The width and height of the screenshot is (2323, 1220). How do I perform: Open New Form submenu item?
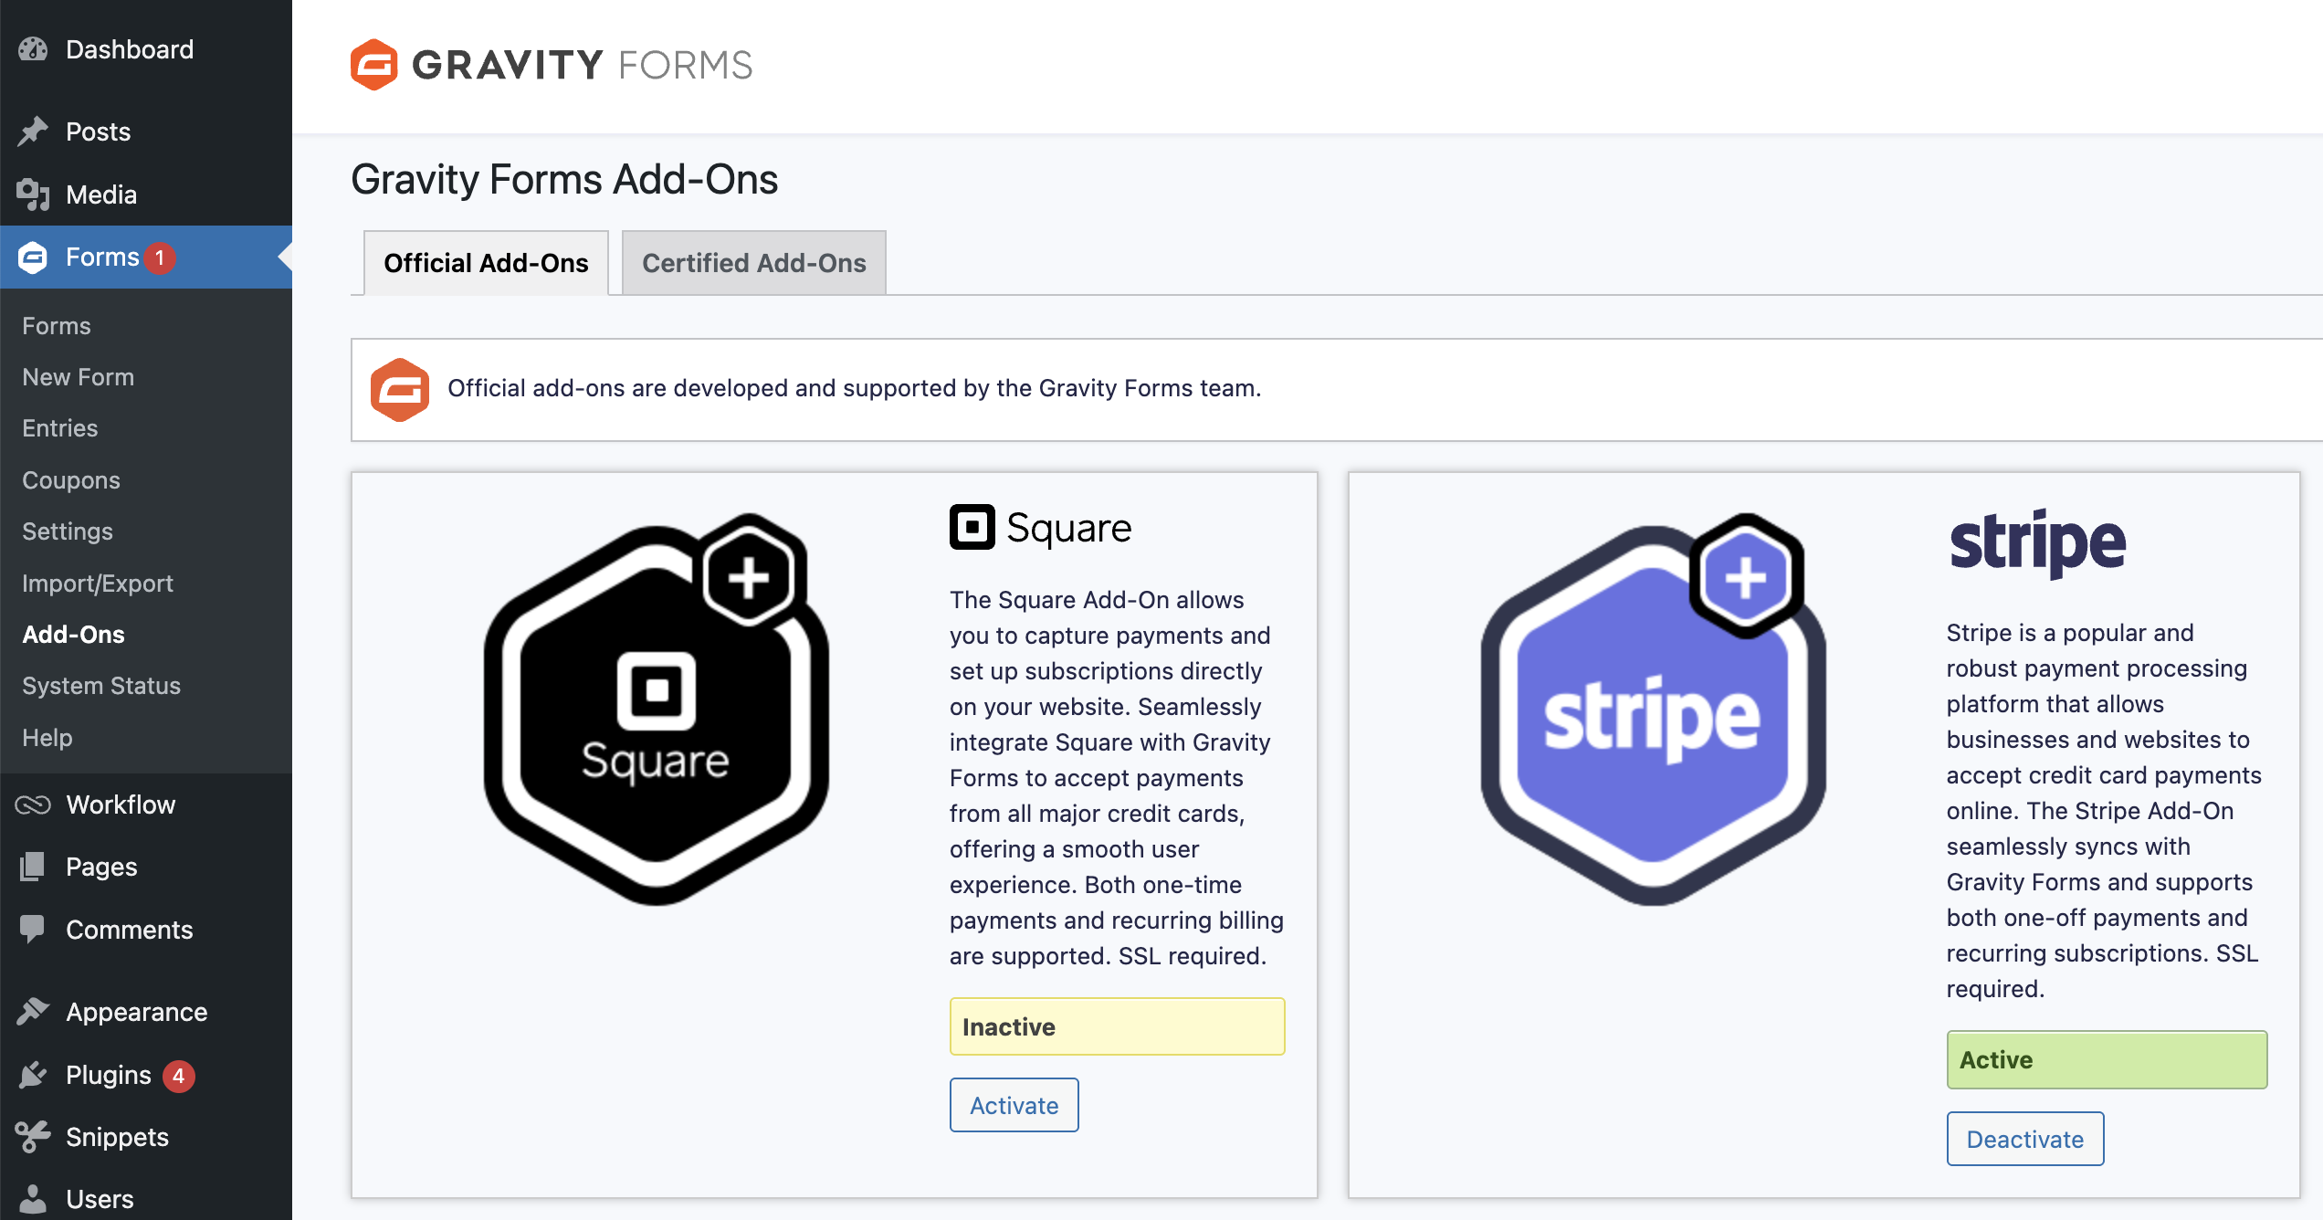78,377
